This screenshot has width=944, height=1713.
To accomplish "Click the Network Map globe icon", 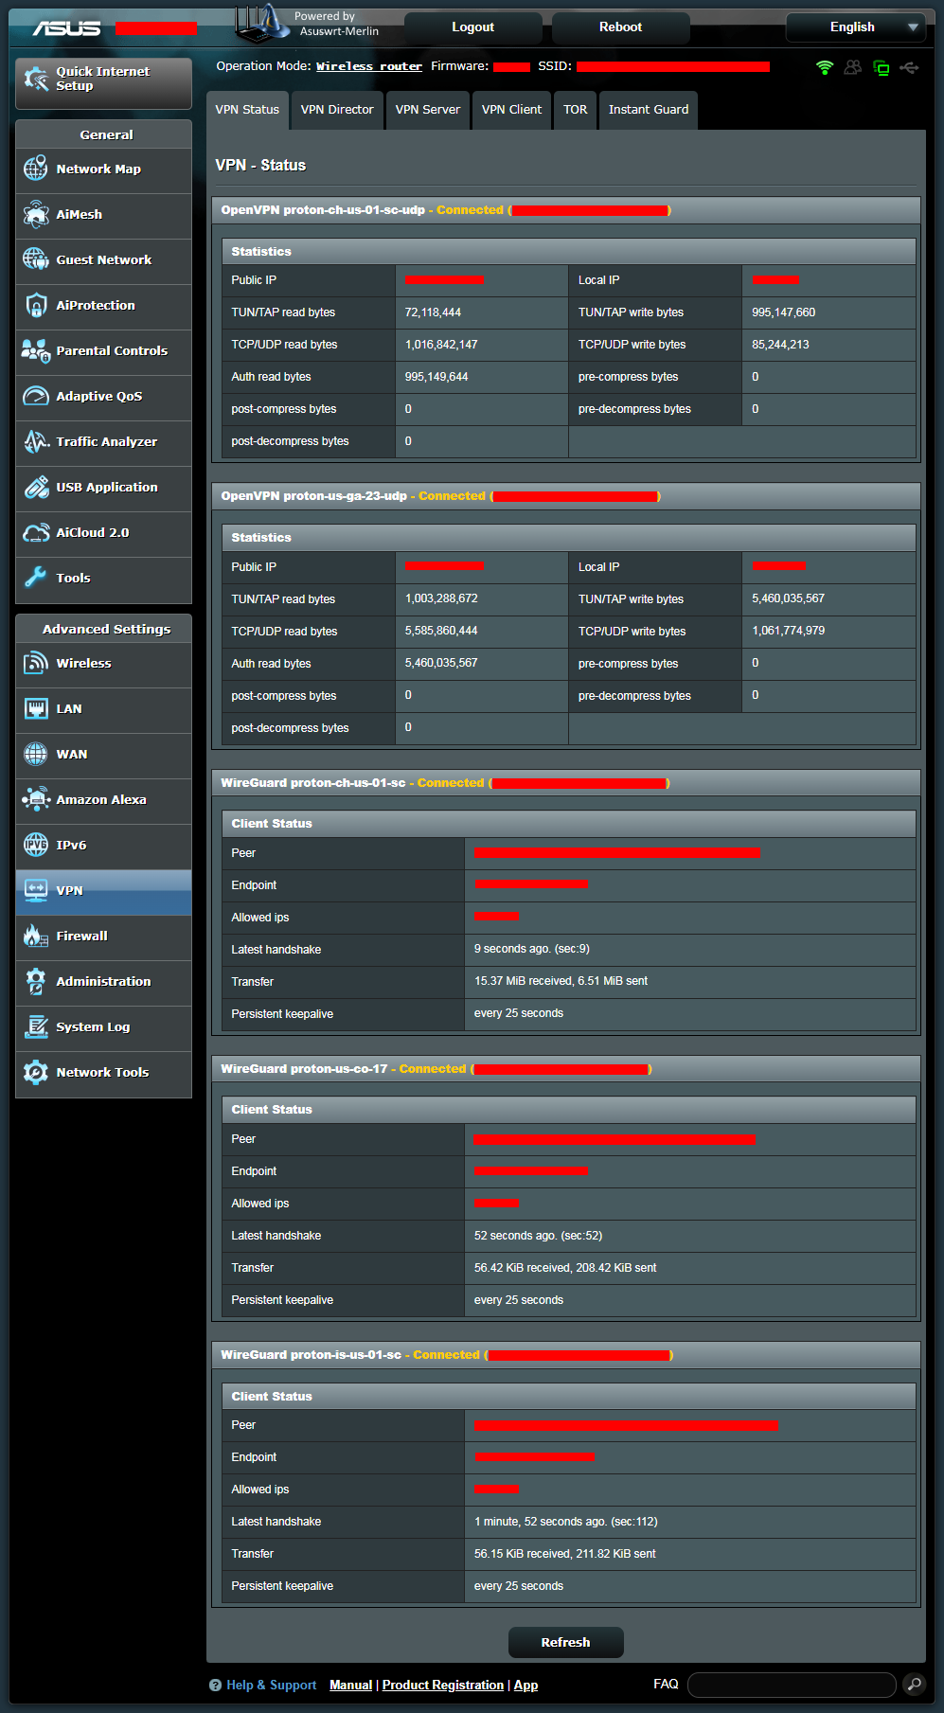I will pyautogui.click(x=36, y=169).
